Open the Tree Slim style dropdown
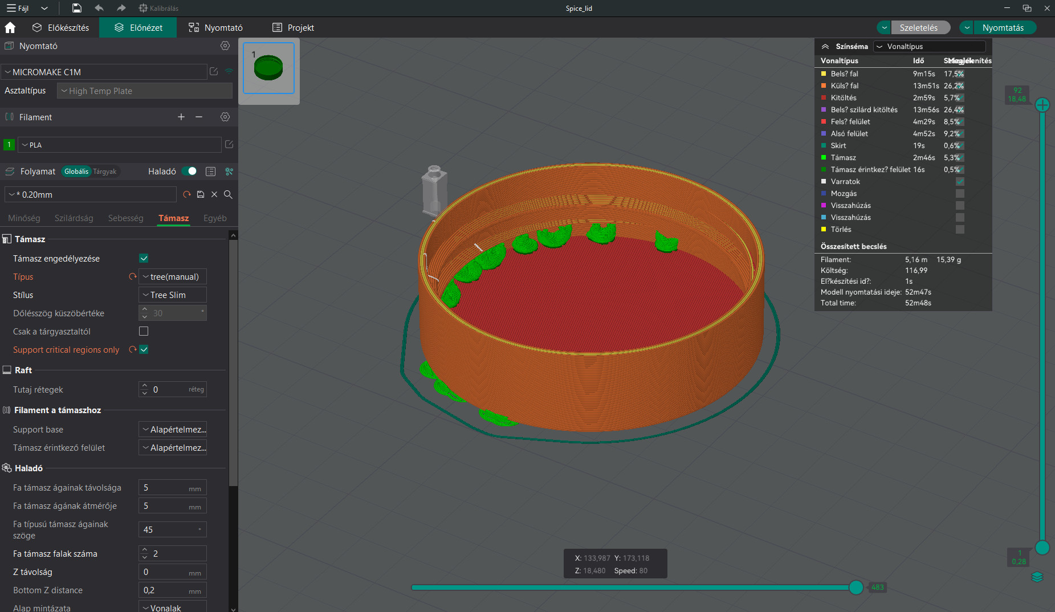The image size is (1055, 612). [x=172, y=295]
